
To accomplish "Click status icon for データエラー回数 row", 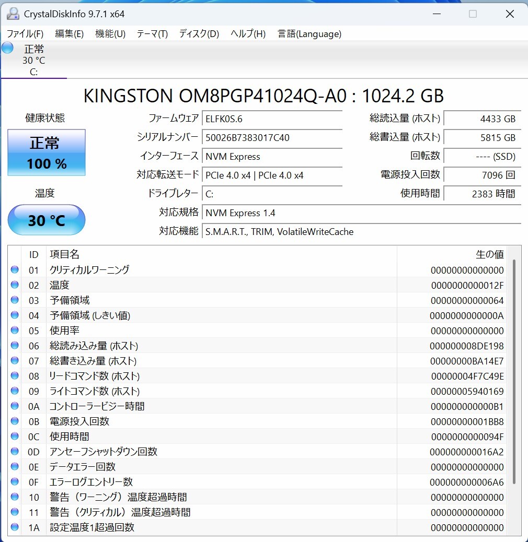I will point(15,466).
